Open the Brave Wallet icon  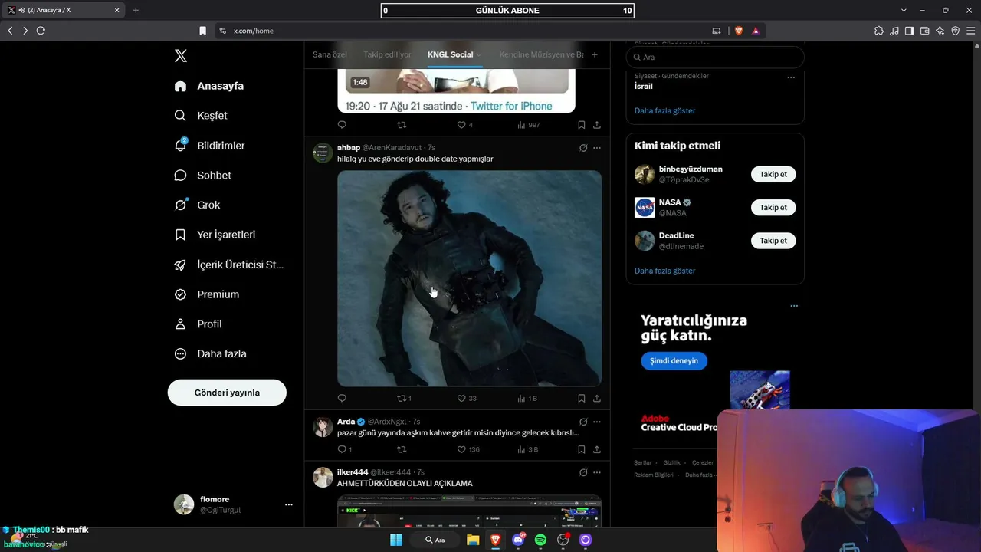coord(925,31)
